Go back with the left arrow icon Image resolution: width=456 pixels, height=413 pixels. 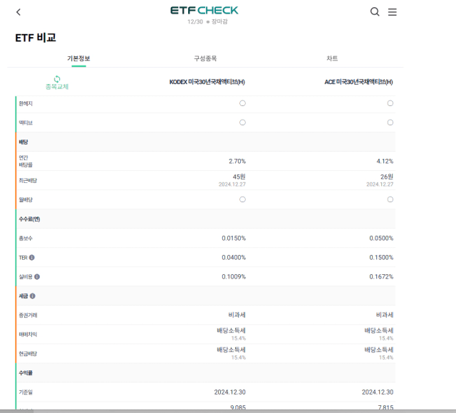pos(19,12)
